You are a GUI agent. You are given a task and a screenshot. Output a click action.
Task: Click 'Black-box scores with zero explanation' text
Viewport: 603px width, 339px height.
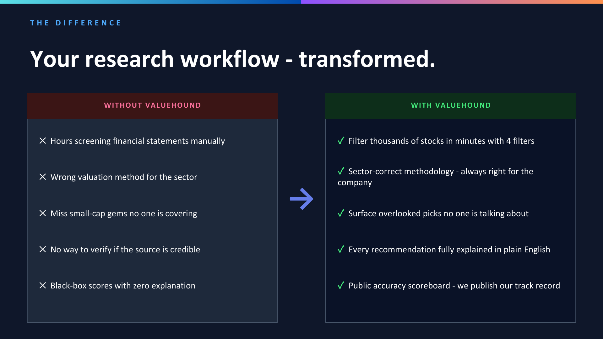click(123, 286)
